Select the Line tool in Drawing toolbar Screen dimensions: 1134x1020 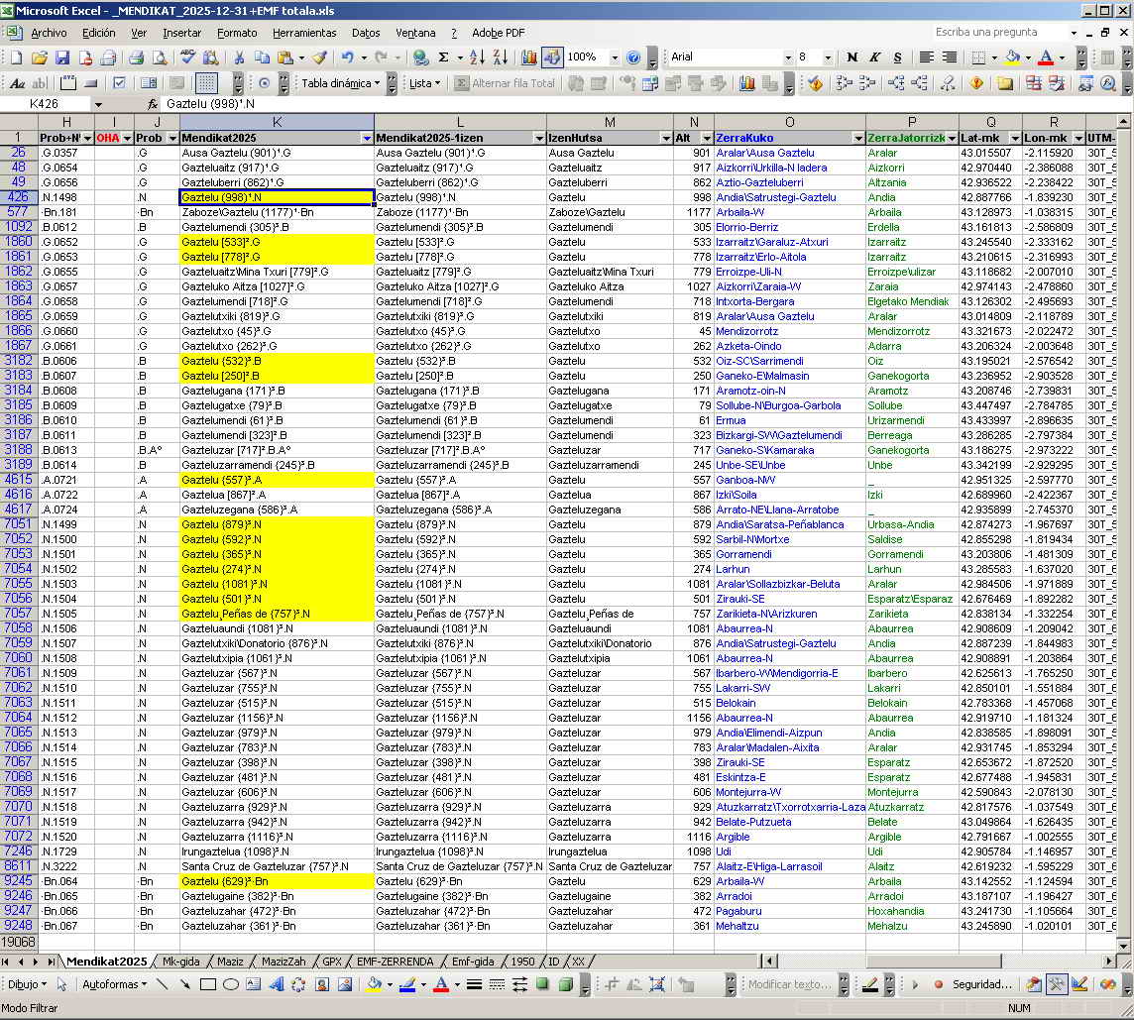click(162, 984)
